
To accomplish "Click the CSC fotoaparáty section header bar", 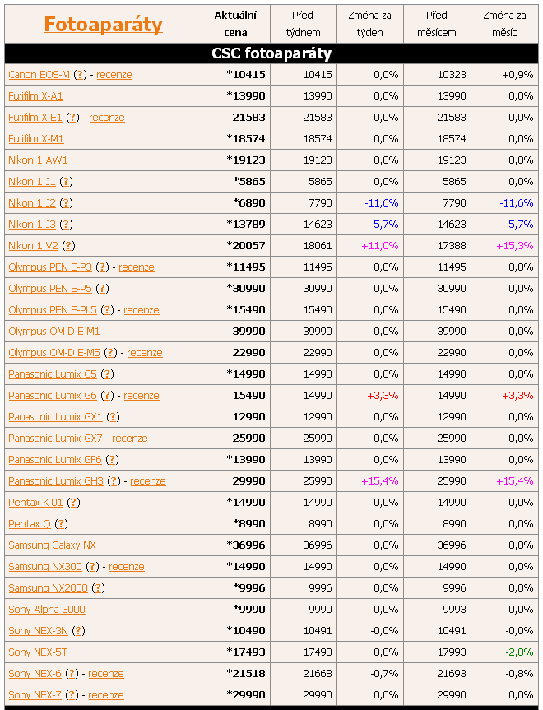I will pyautogui.click(x=271, y=53).
